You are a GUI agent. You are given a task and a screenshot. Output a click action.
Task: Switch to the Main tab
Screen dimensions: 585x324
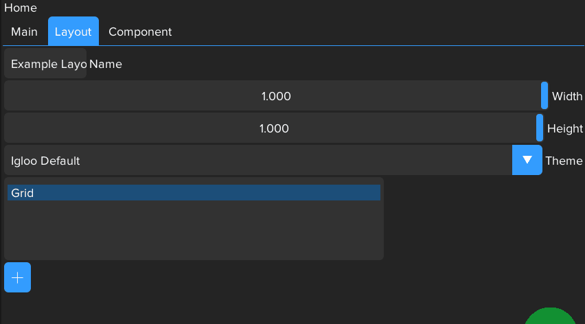pos(24,32)
